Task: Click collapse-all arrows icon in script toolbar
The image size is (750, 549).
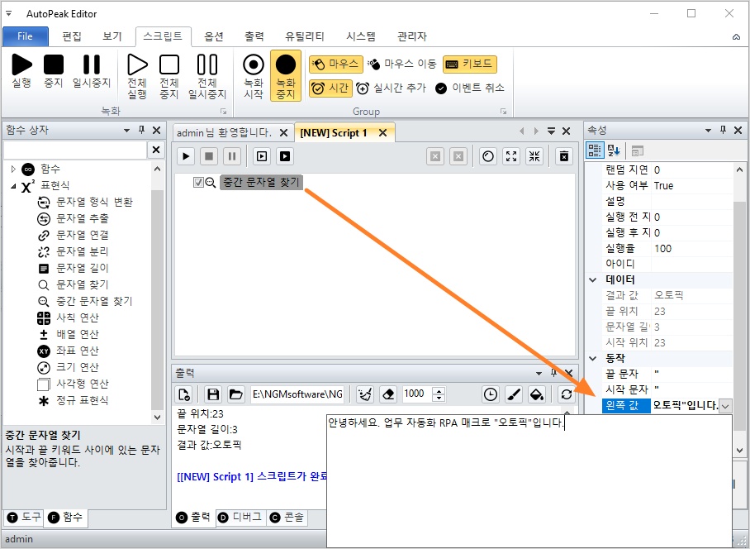Action: point(534,156)
